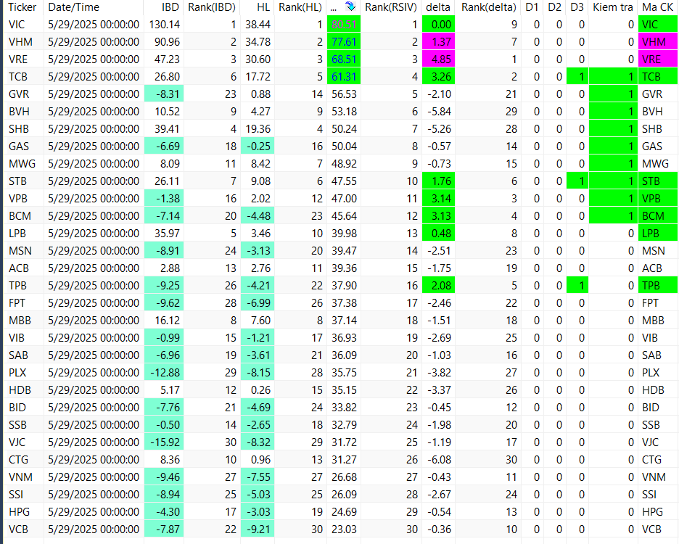Click the green TCB cell in Ma CK column
The width and height of the screenshot is (679, 544).
click(658, 77)
